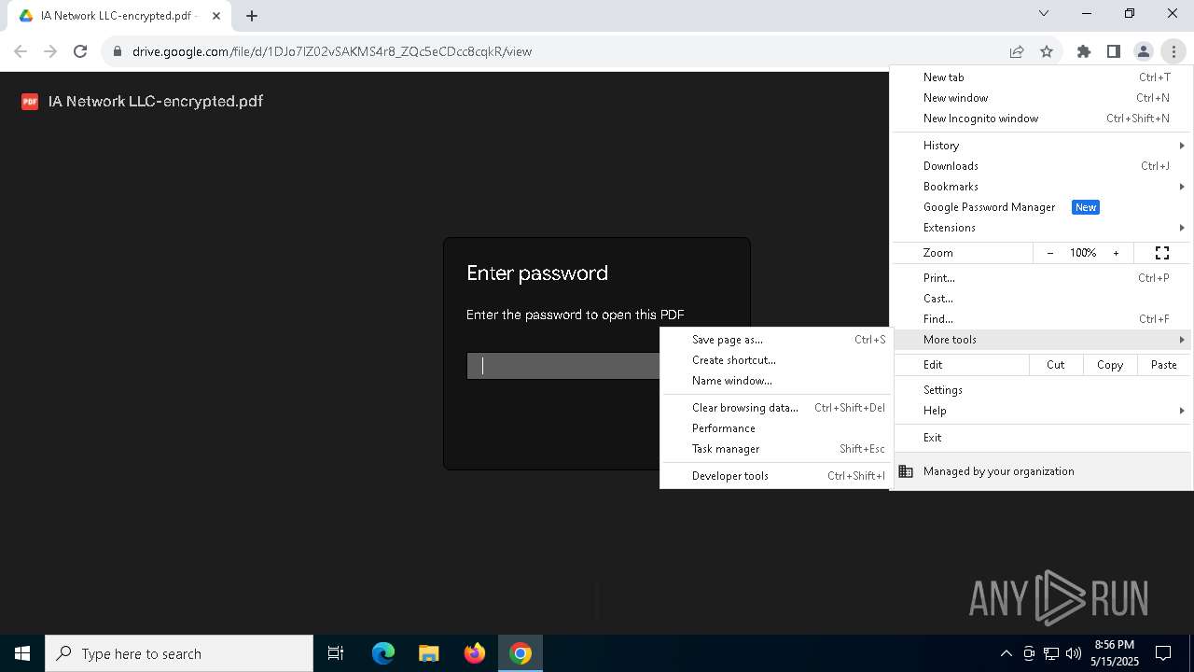Click the New badge beside Password Manager
The width and height of the screenshot is (1194, 672).
[x=1086, y=207]
